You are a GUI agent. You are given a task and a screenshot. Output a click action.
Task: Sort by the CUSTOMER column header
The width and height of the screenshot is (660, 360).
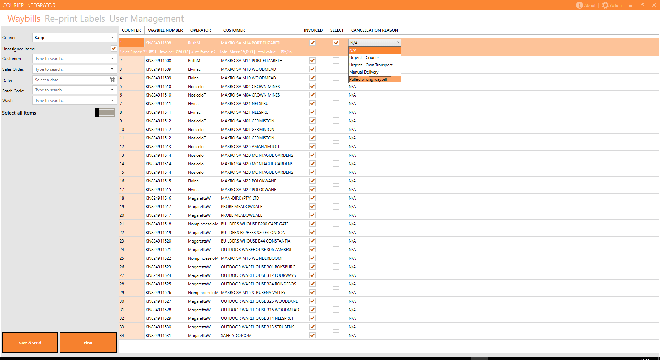pos(260,30)
